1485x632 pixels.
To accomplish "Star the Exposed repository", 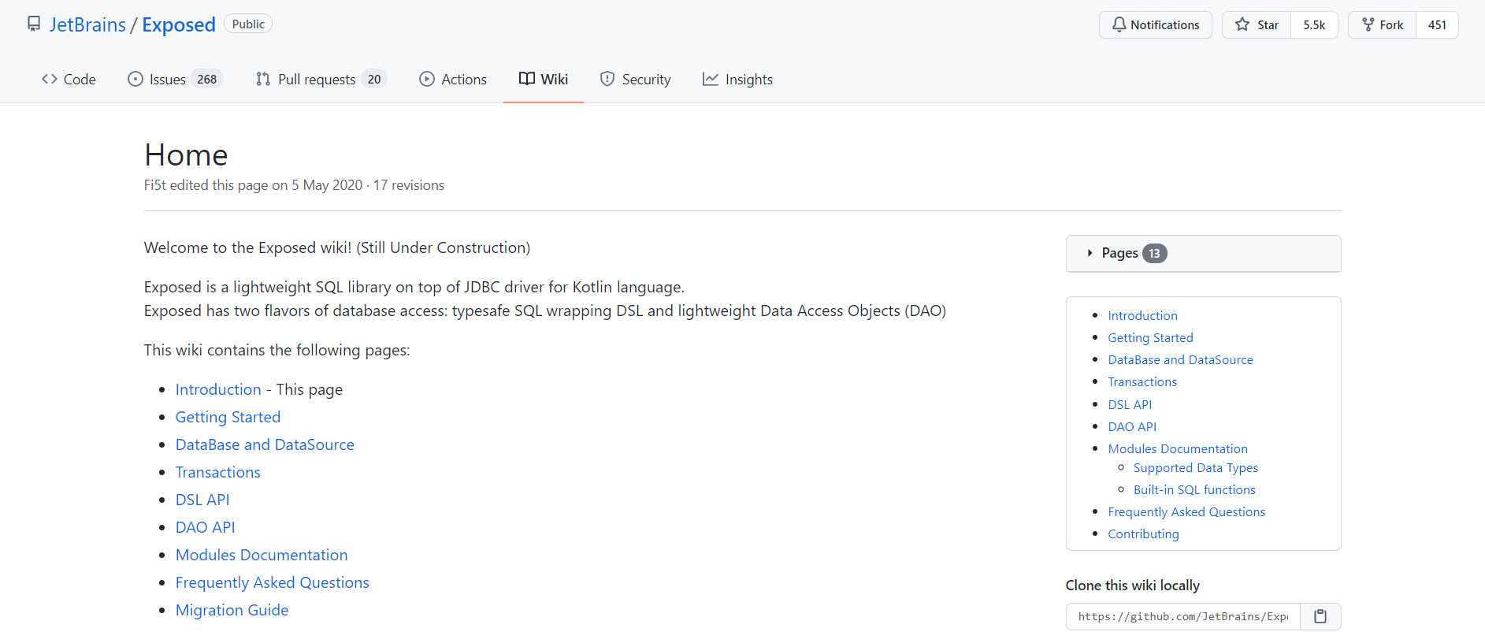I will point(1257,24).
